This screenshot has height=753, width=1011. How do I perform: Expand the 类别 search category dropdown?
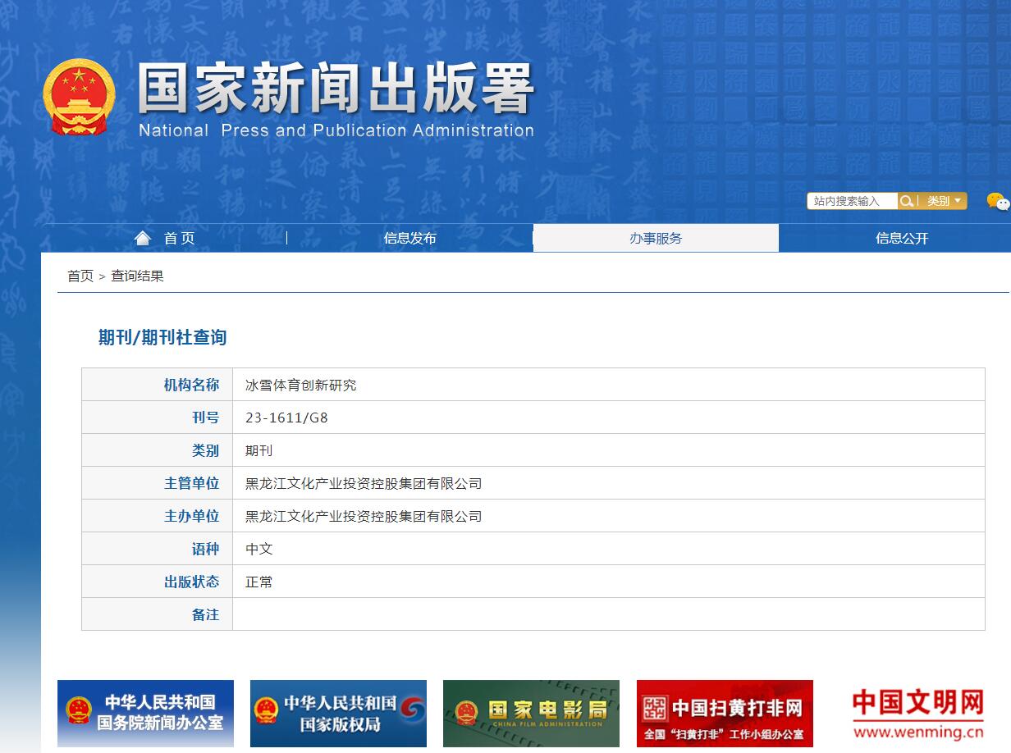coord(941,200)
